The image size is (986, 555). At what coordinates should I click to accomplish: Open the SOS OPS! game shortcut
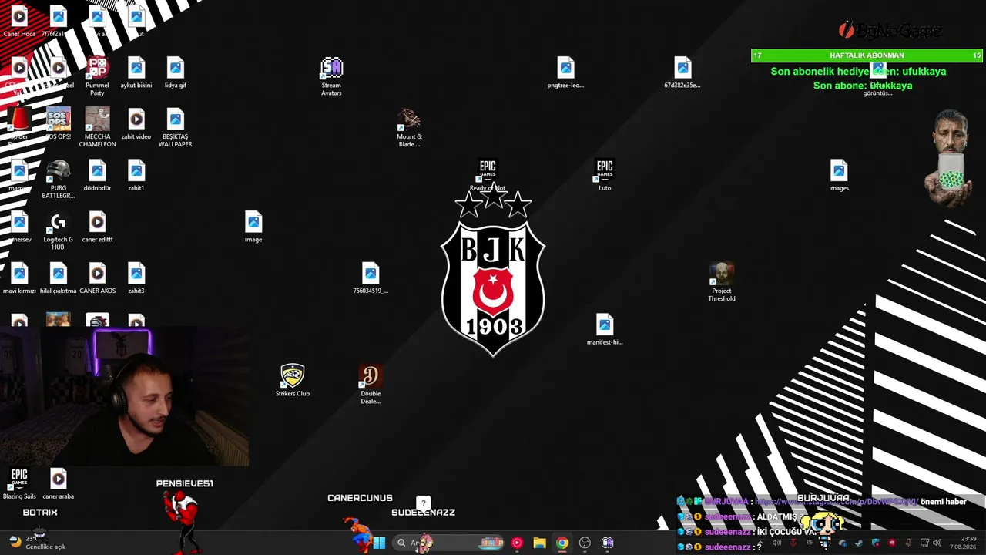click(x=59, y=124)
